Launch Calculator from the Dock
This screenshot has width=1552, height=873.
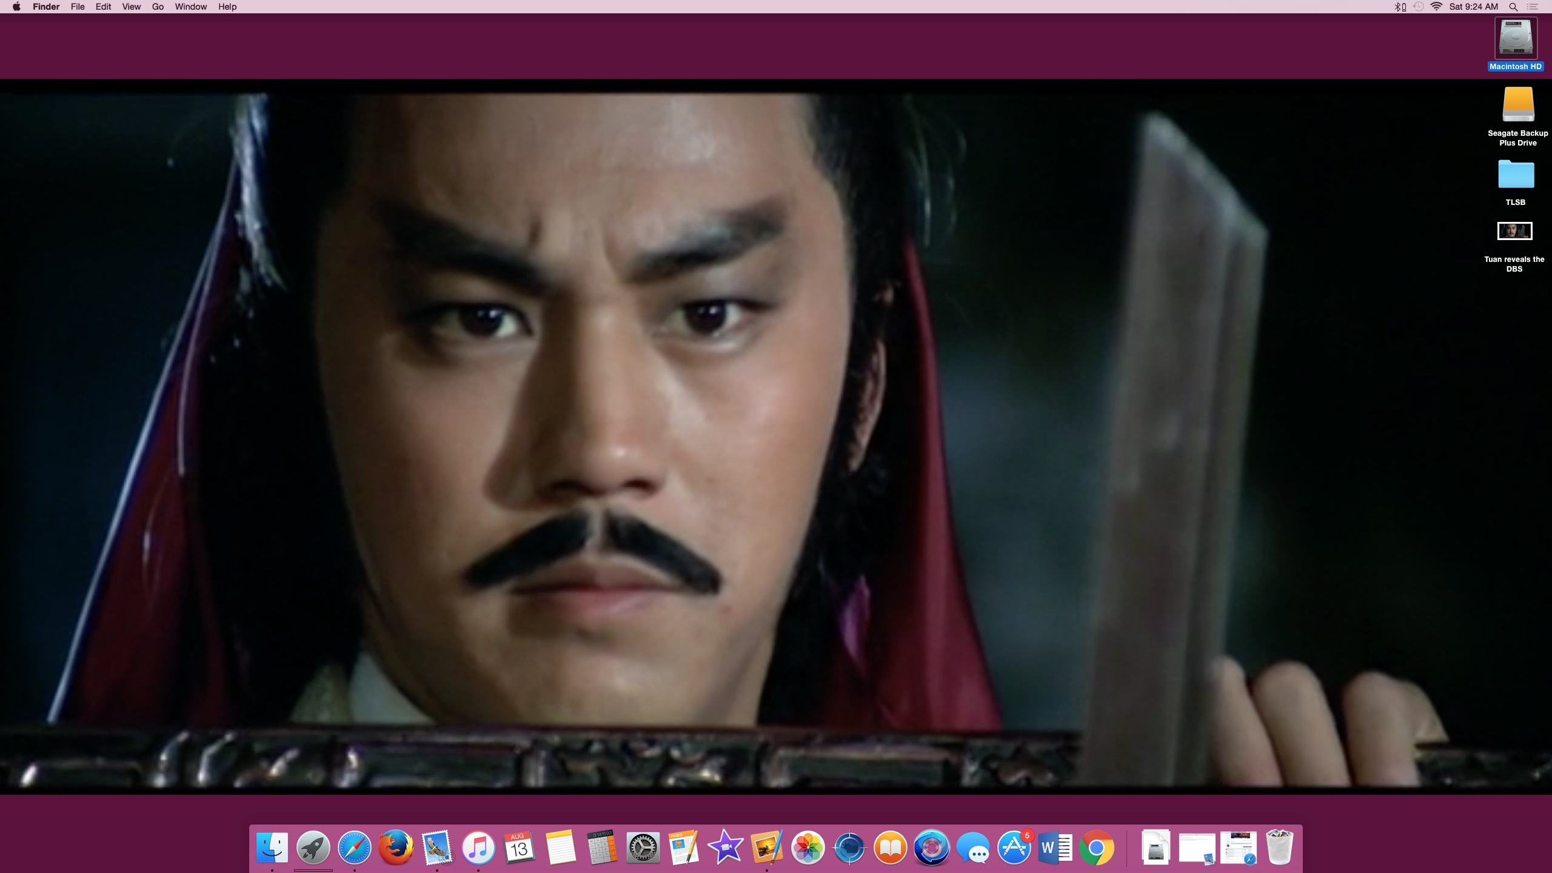(x=602, y=847)
